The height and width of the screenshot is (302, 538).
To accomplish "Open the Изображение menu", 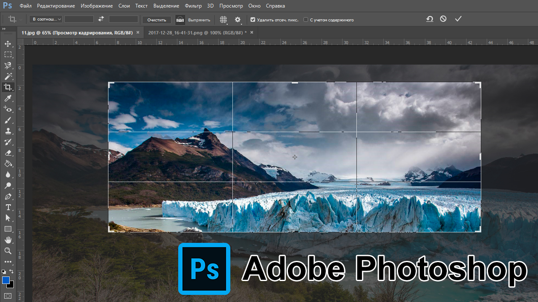I will [97, 6].
